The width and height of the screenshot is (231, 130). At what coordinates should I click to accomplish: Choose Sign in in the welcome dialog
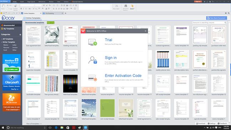point(111,58)
